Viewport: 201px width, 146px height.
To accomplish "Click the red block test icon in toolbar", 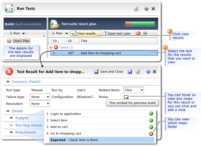I will (138, 34).
